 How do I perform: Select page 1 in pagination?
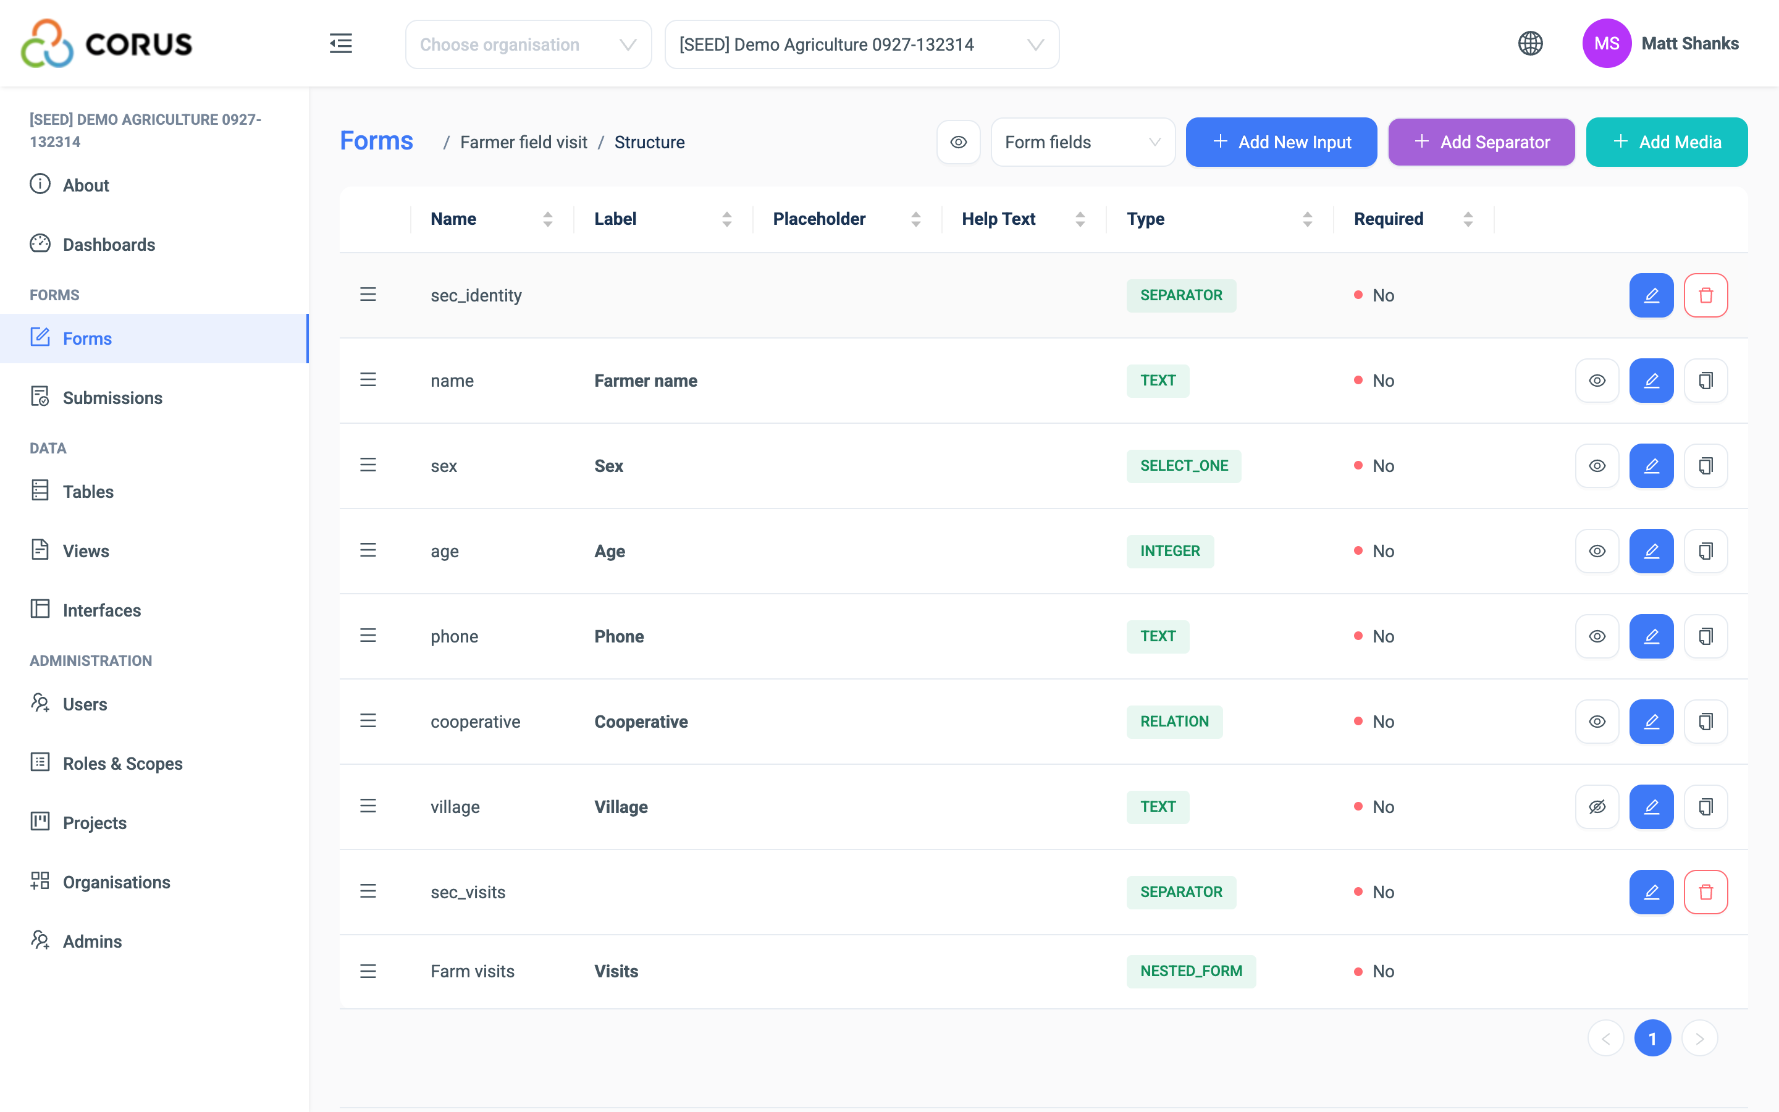click(x=1652, y=1038)
